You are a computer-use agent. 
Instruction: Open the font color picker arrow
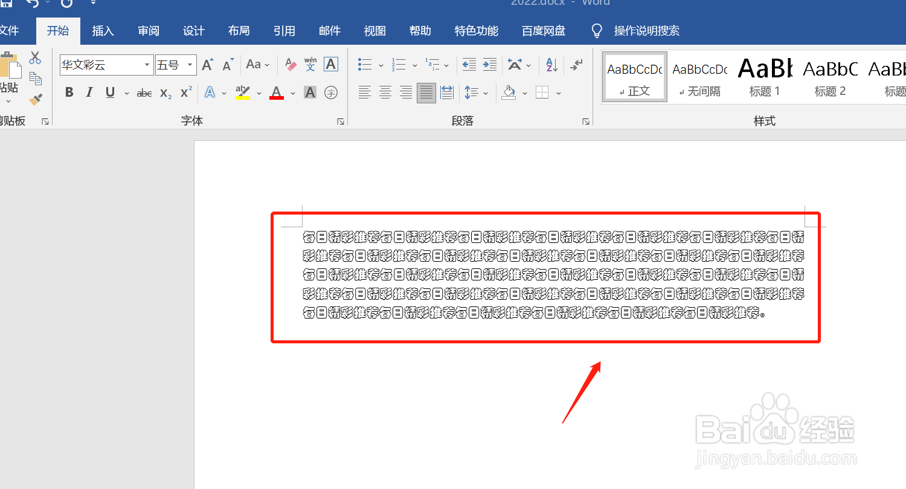pos(293,92)
